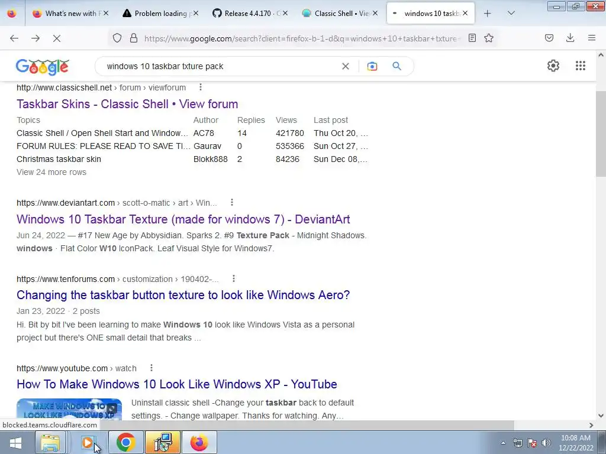The image size is (606, 454).
Task: Open Firefox application menu
Action: tap(592, 38)
